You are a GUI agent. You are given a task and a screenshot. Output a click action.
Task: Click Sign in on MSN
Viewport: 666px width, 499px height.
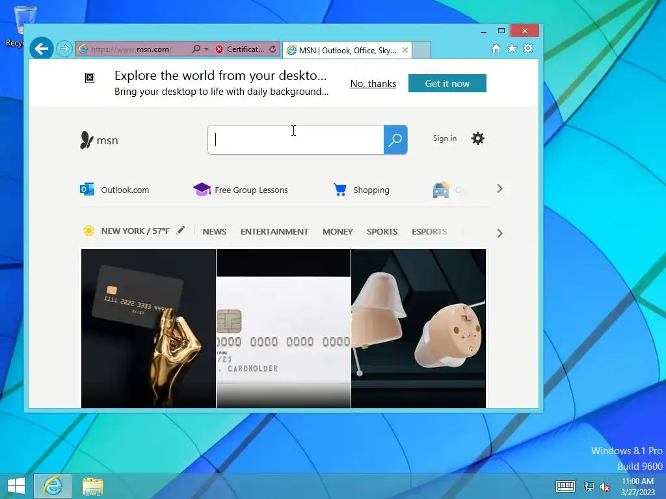(445, 138)
